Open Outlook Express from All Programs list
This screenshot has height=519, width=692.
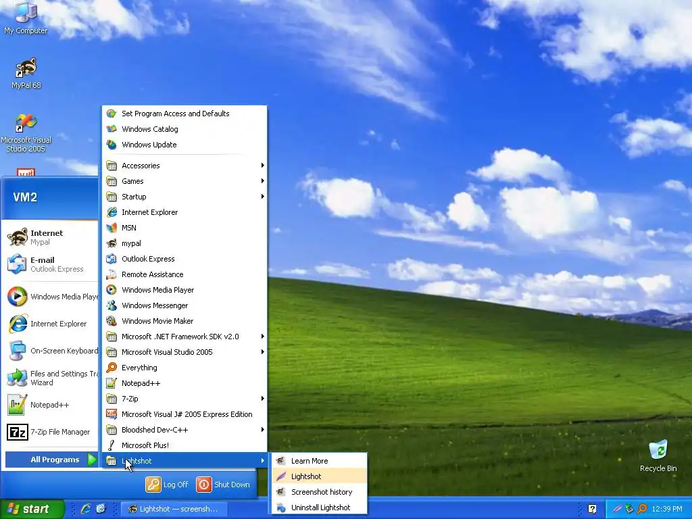(184, 259)
